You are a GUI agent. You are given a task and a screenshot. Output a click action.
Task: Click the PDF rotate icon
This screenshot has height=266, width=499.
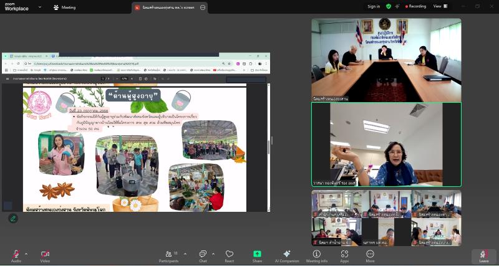point(146,78)
